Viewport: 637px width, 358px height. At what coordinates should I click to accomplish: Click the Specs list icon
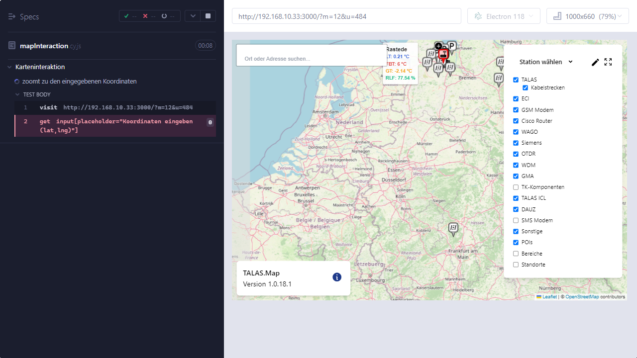click(x=12, y=16)
